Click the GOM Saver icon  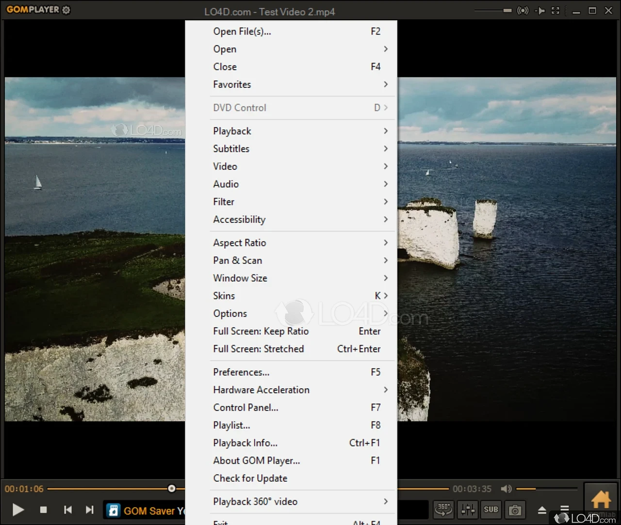(x=113, y=510)
